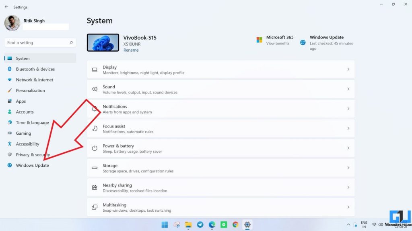Click inside the Find a setting search box

tap(40, 43)
